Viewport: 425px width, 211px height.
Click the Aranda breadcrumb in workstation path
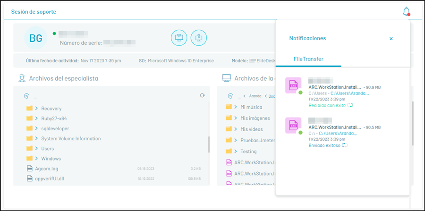pos(255,96)
